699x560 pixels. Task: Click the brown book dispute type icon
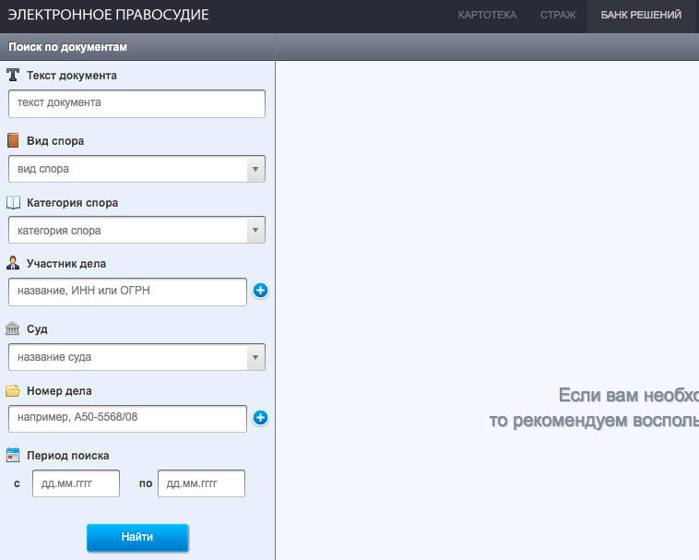(13, 140)
